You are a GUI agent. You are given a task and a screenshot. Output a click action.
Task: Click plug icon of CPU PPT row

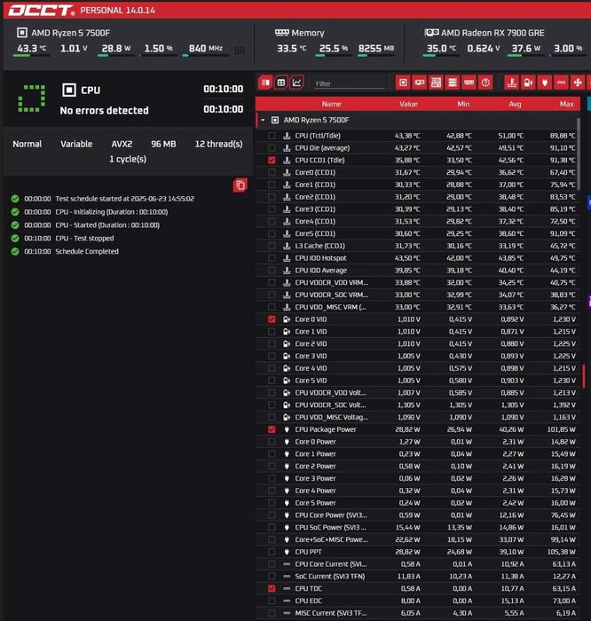click(287, 552)
